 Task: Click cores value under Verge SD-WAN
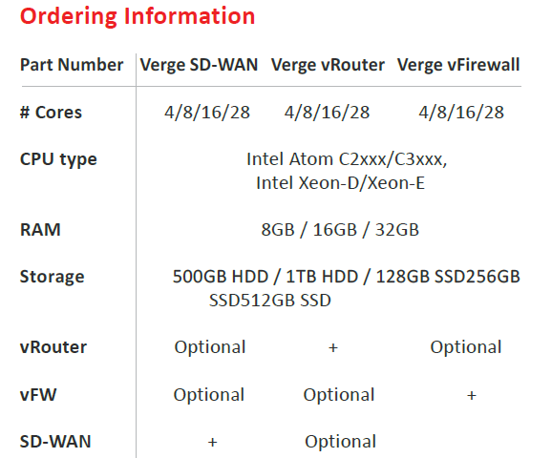[207, 113]
